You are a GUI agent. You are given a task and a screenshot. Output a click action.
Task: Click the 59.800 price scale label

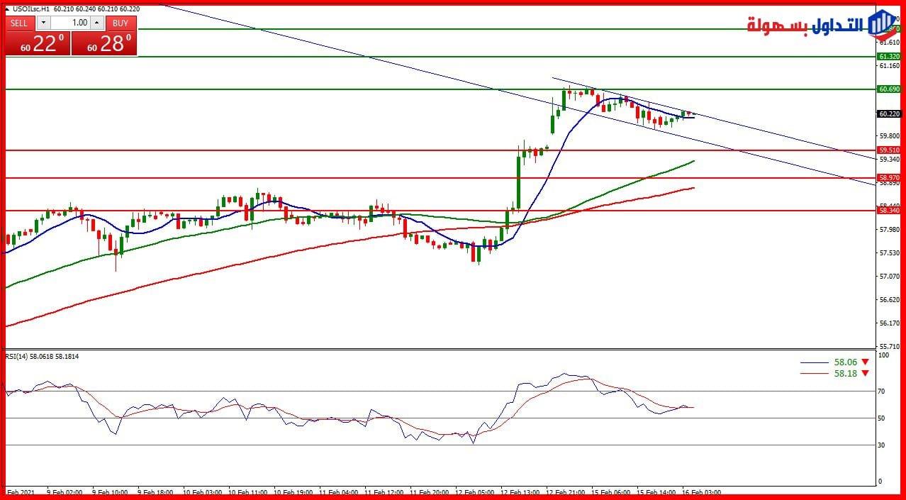click(x=889, y=136)
